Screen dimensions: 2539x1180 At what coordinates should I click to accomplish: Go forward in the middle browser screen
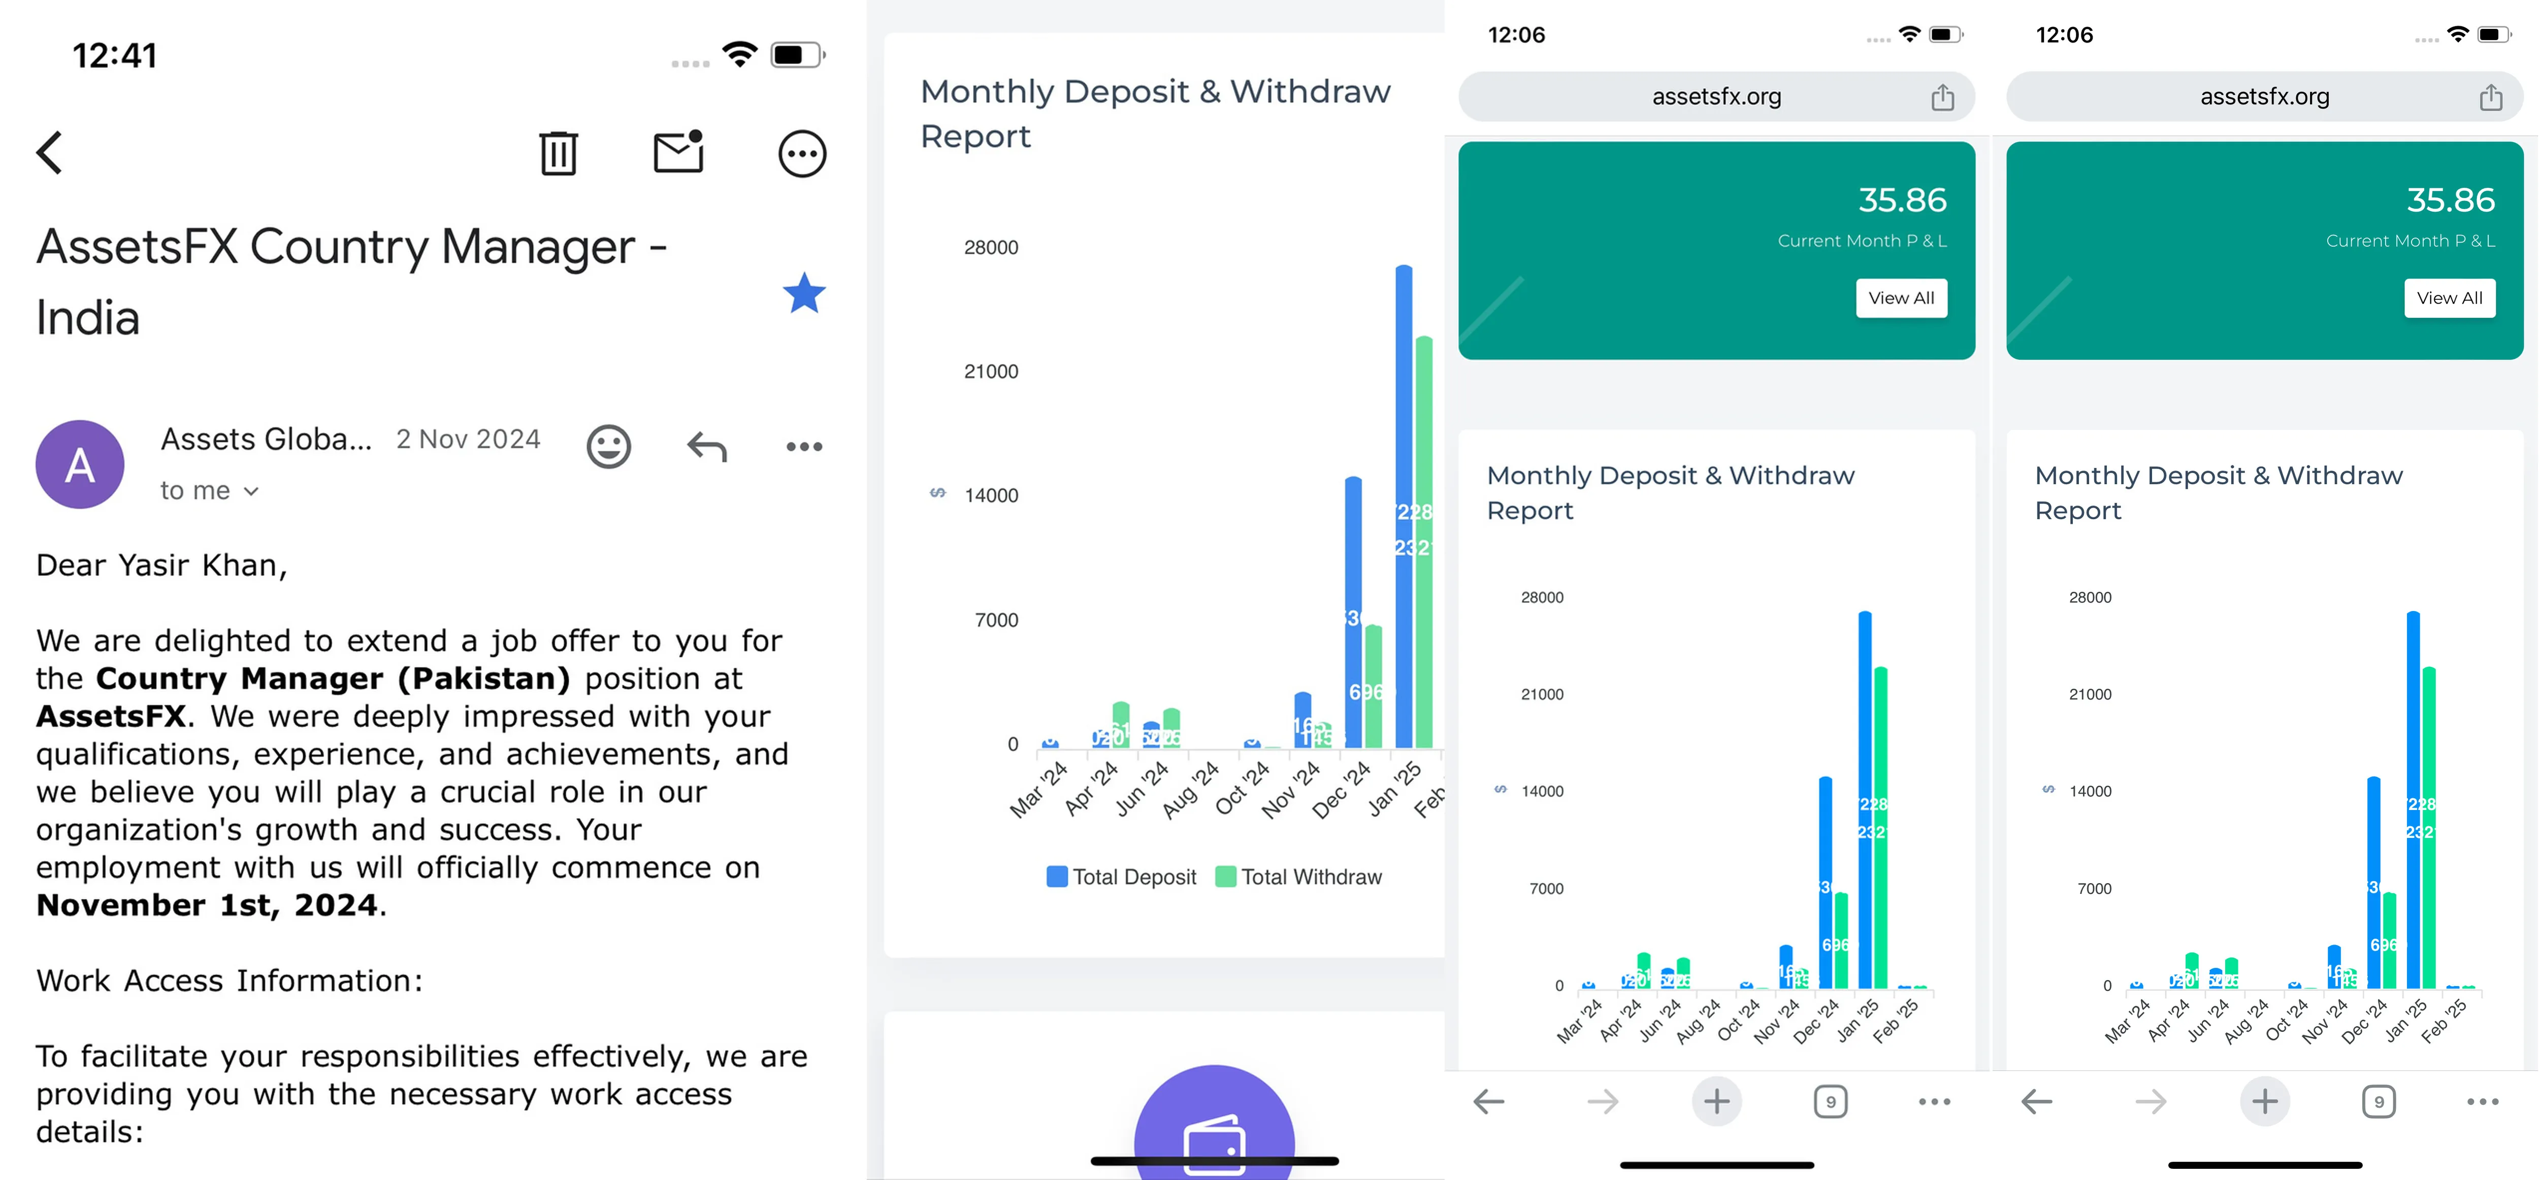tap(1603, 1101)
